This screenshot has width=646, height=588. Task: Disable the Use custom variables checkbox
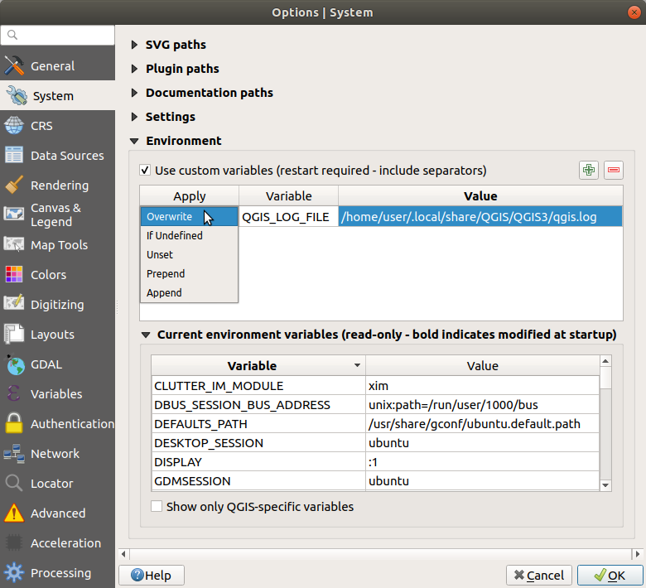point(146,171)
